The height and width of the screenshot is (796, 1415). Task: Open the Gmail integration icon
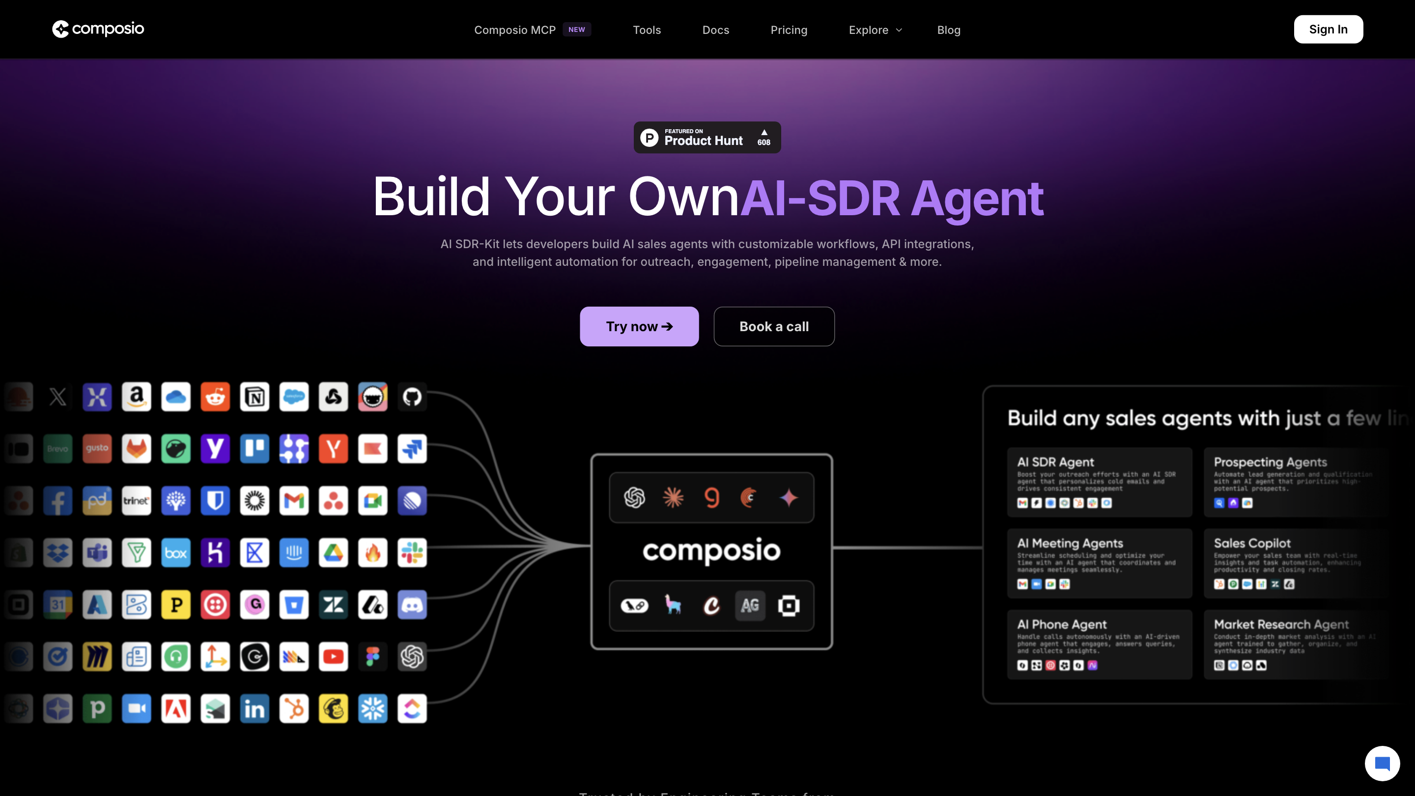(x=294, y=501)
